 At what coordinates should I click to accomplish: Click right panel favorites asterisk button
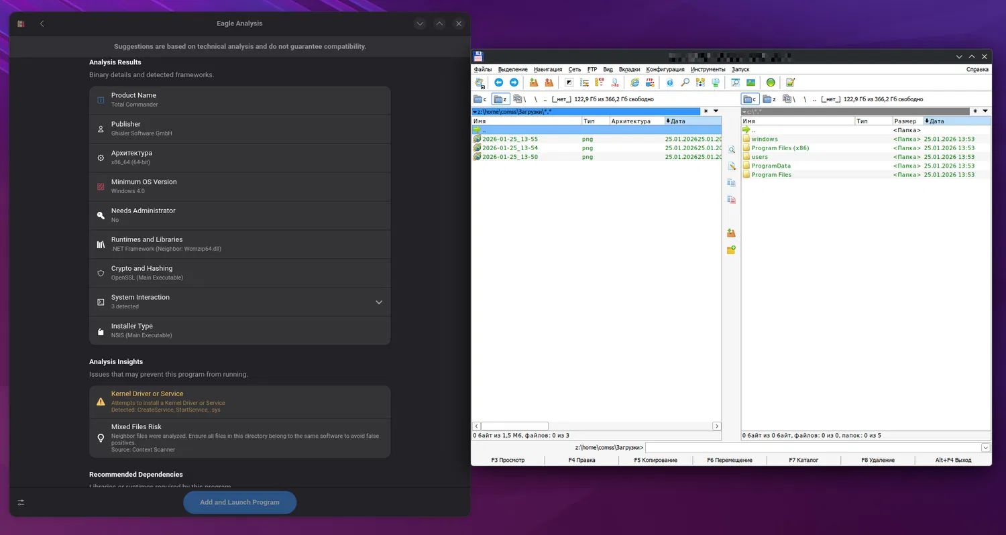(x=975, y=111)
